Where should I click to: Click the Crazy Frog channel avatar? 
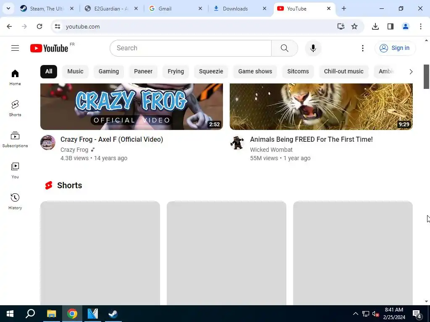tap(48, 143)
